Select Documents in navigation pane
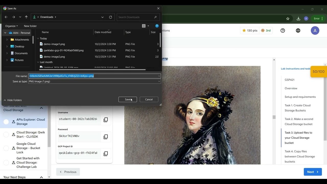The width and height of the screenshot is (327, 184). tap(21, 53)
